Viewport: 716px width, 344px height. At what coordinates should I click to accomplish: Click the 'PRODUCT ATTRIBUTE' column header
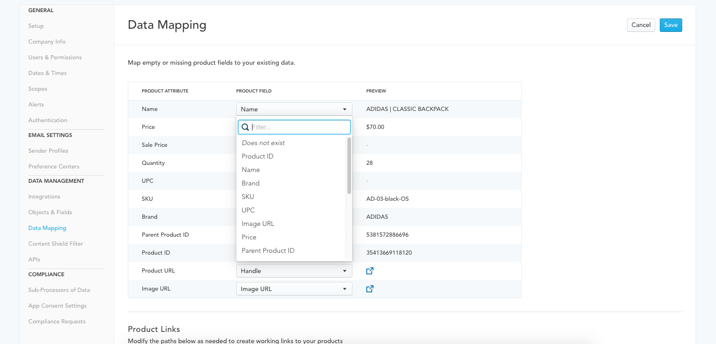165,91
